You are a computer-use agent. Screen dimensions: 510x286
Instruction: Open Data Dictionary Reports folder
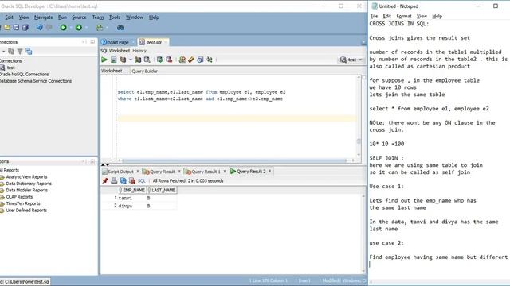pyautogui.click(x=29, y=184)
